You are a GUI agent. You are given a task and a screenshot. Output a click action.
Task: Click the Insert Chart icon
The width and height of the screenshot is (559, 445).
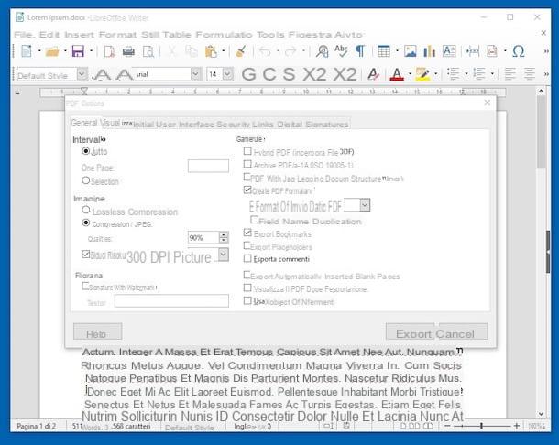pos(429,51)
